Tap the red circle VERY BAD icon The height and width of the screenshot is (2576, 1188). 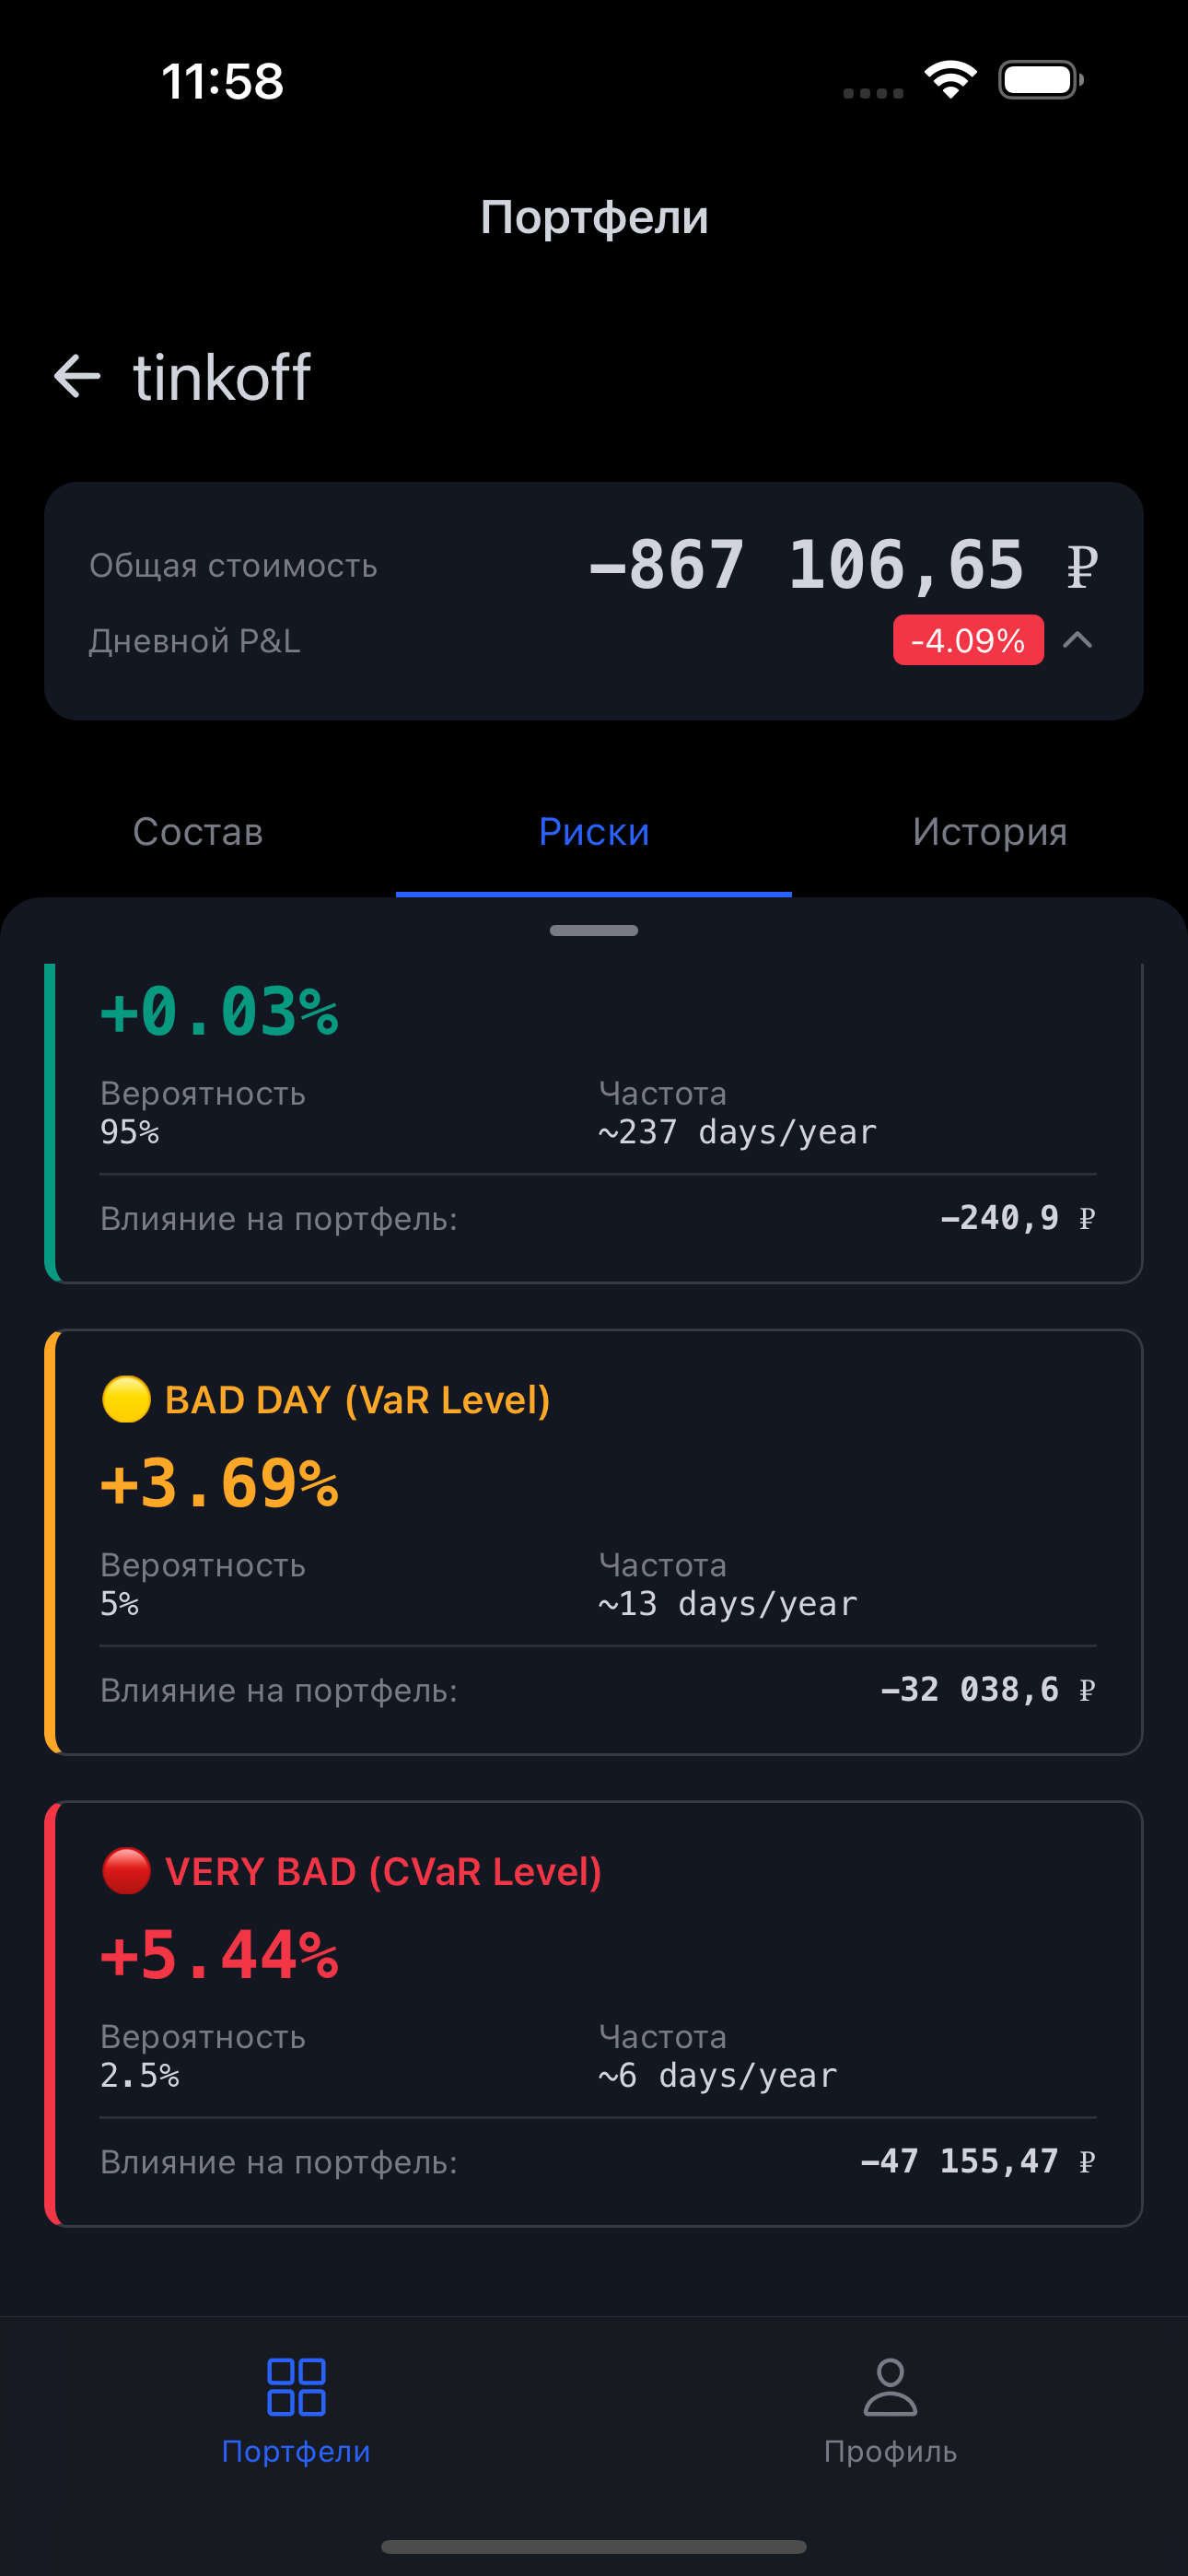point(126,1871)
